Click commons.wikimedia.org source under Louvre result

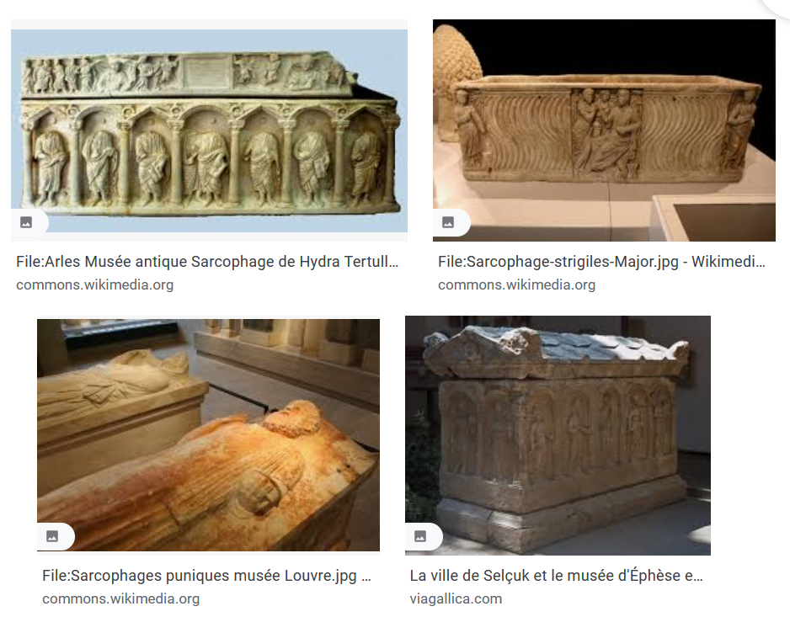click(121, 598)
